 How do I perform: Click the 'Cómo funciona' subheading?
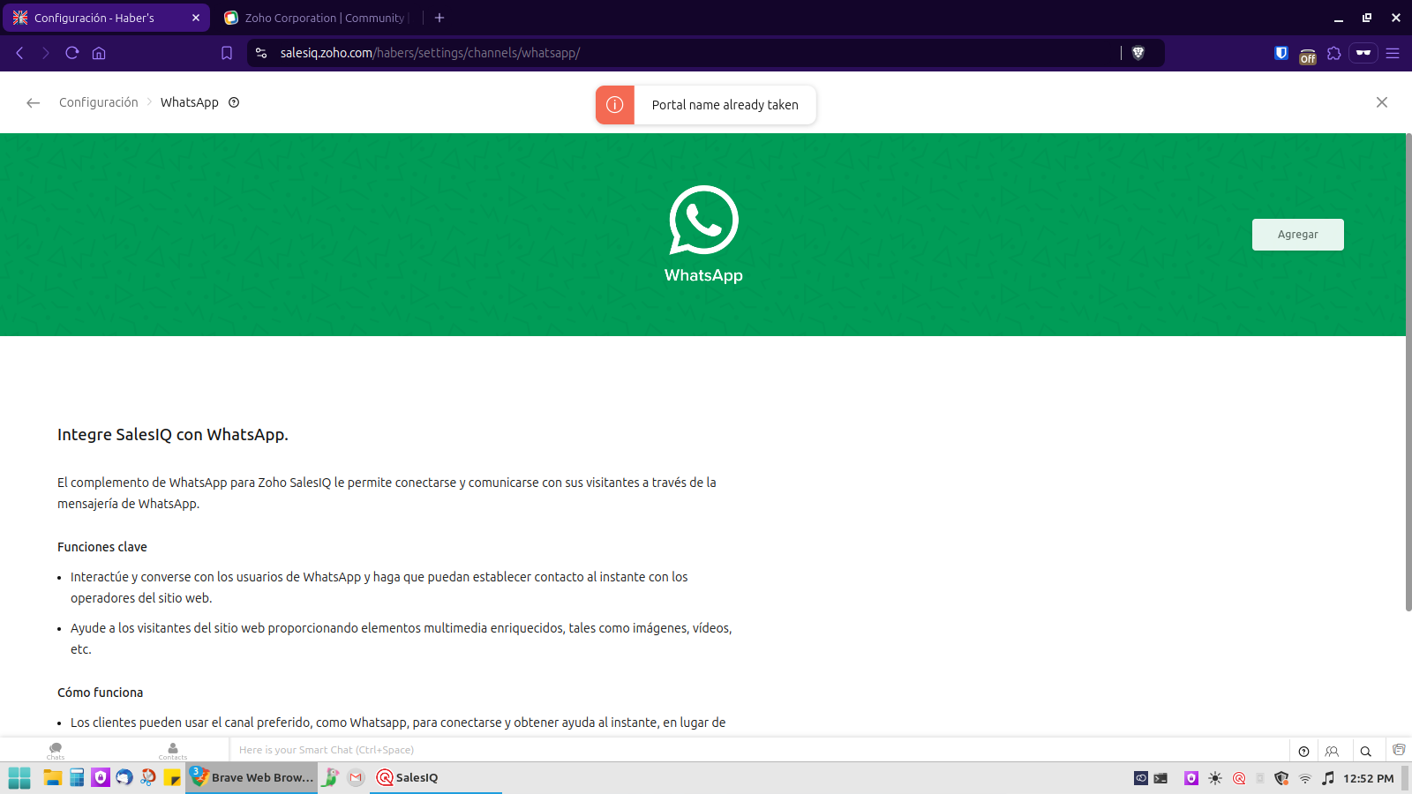[101, 693]
